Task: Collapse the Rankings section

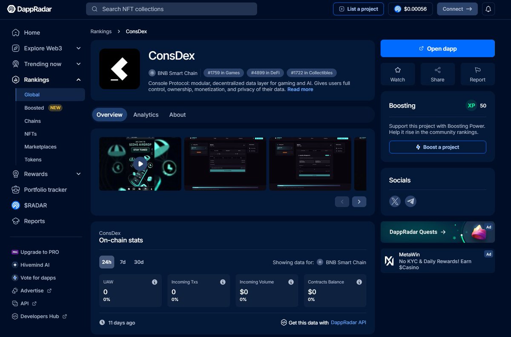Action: coord(46,80)
